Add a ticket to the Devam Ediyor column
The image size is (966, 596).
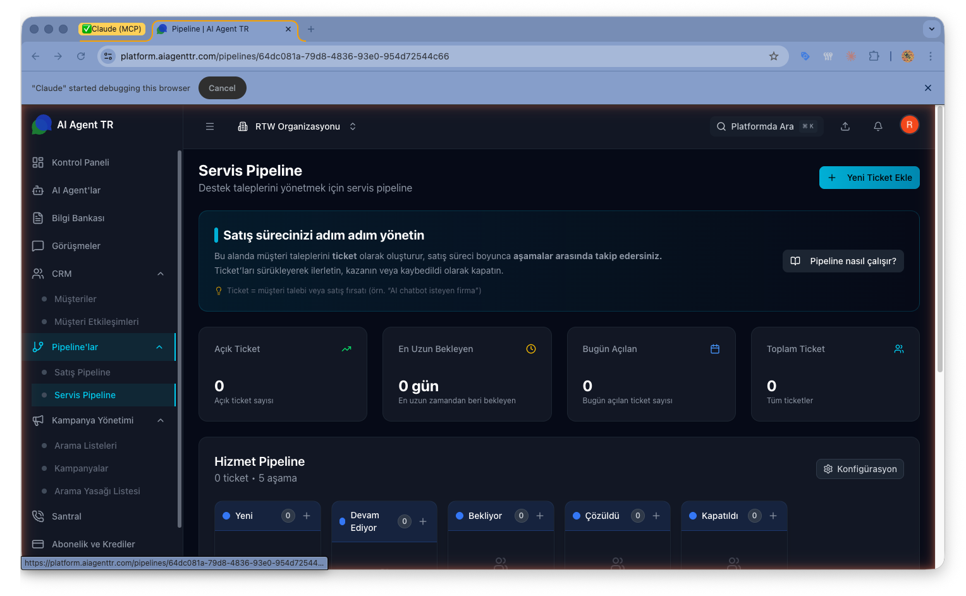coord(423,521)
